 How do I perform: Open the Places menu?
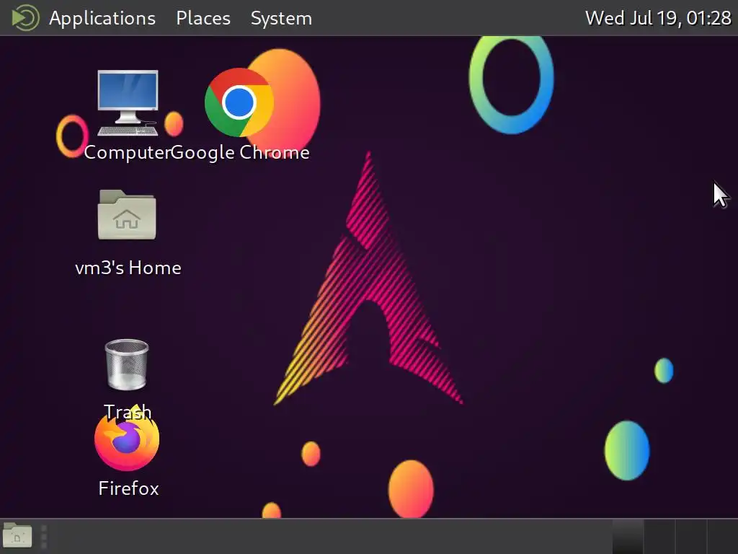[x=203, y=18]
